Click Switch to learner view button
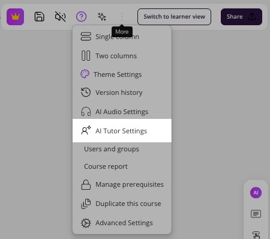The height and width of the screenshot is (239, 270). coord(174,17)
